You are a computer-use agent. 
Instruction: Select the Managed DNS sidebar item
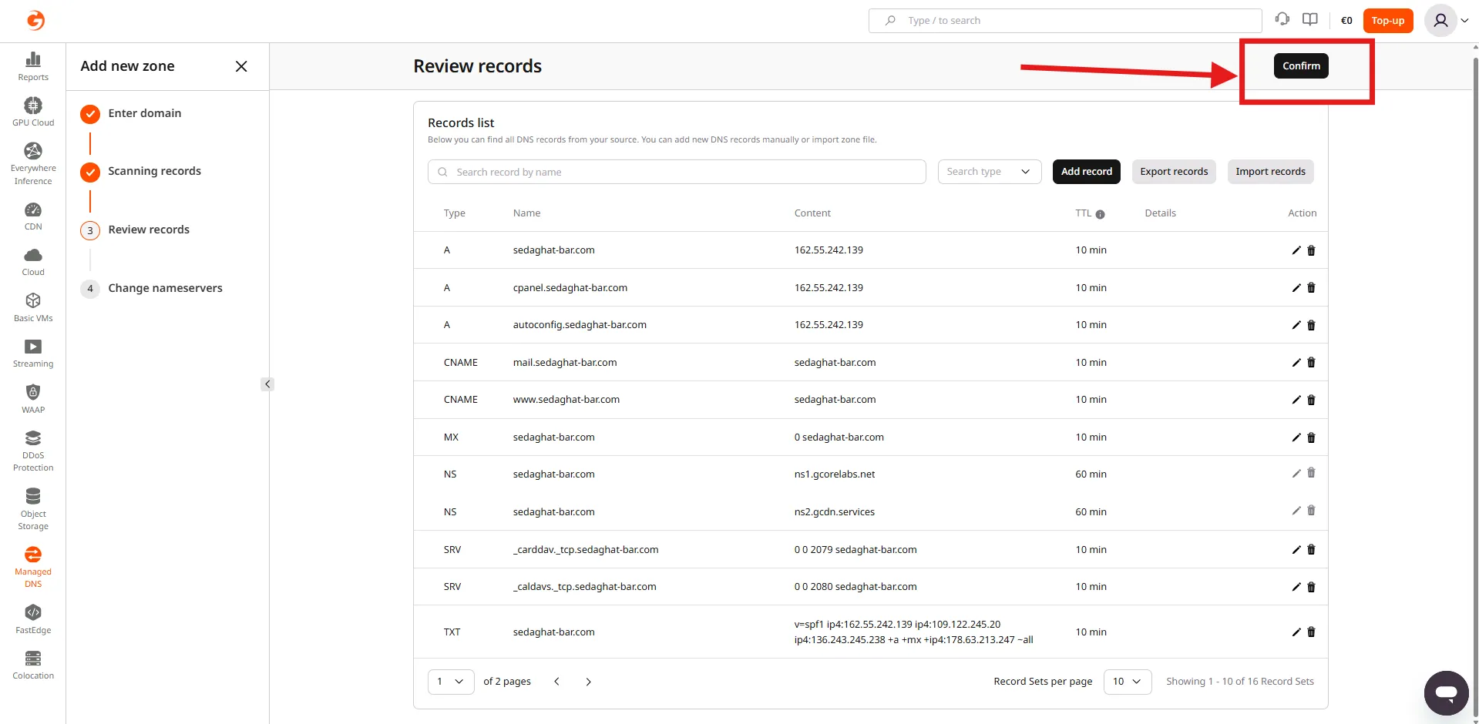[x=32, y=566]
